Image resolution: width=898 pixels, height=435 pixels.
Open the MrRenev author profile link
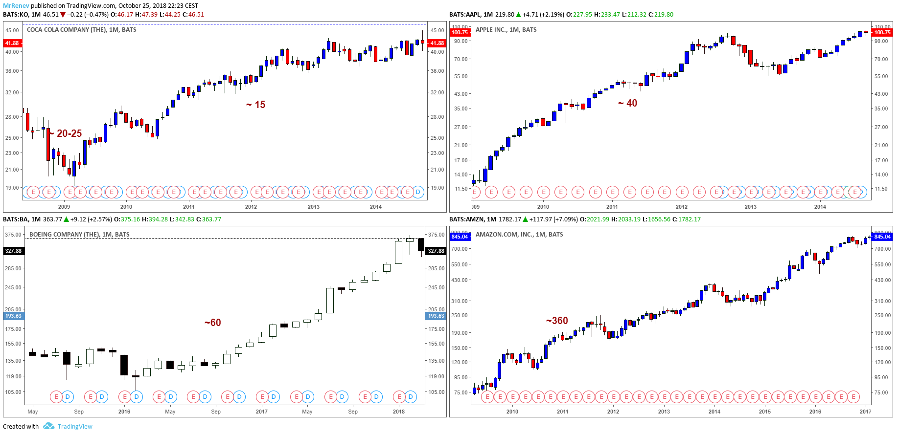point(16,5)
